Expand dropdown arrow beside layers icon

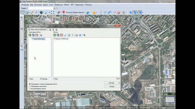click(90, 12)
